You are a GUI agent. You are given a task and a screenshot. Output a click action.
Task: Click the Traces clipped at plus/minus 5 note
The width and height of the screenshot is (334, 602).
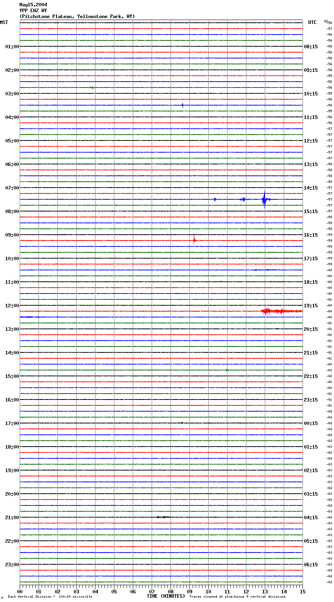[237, 597]
